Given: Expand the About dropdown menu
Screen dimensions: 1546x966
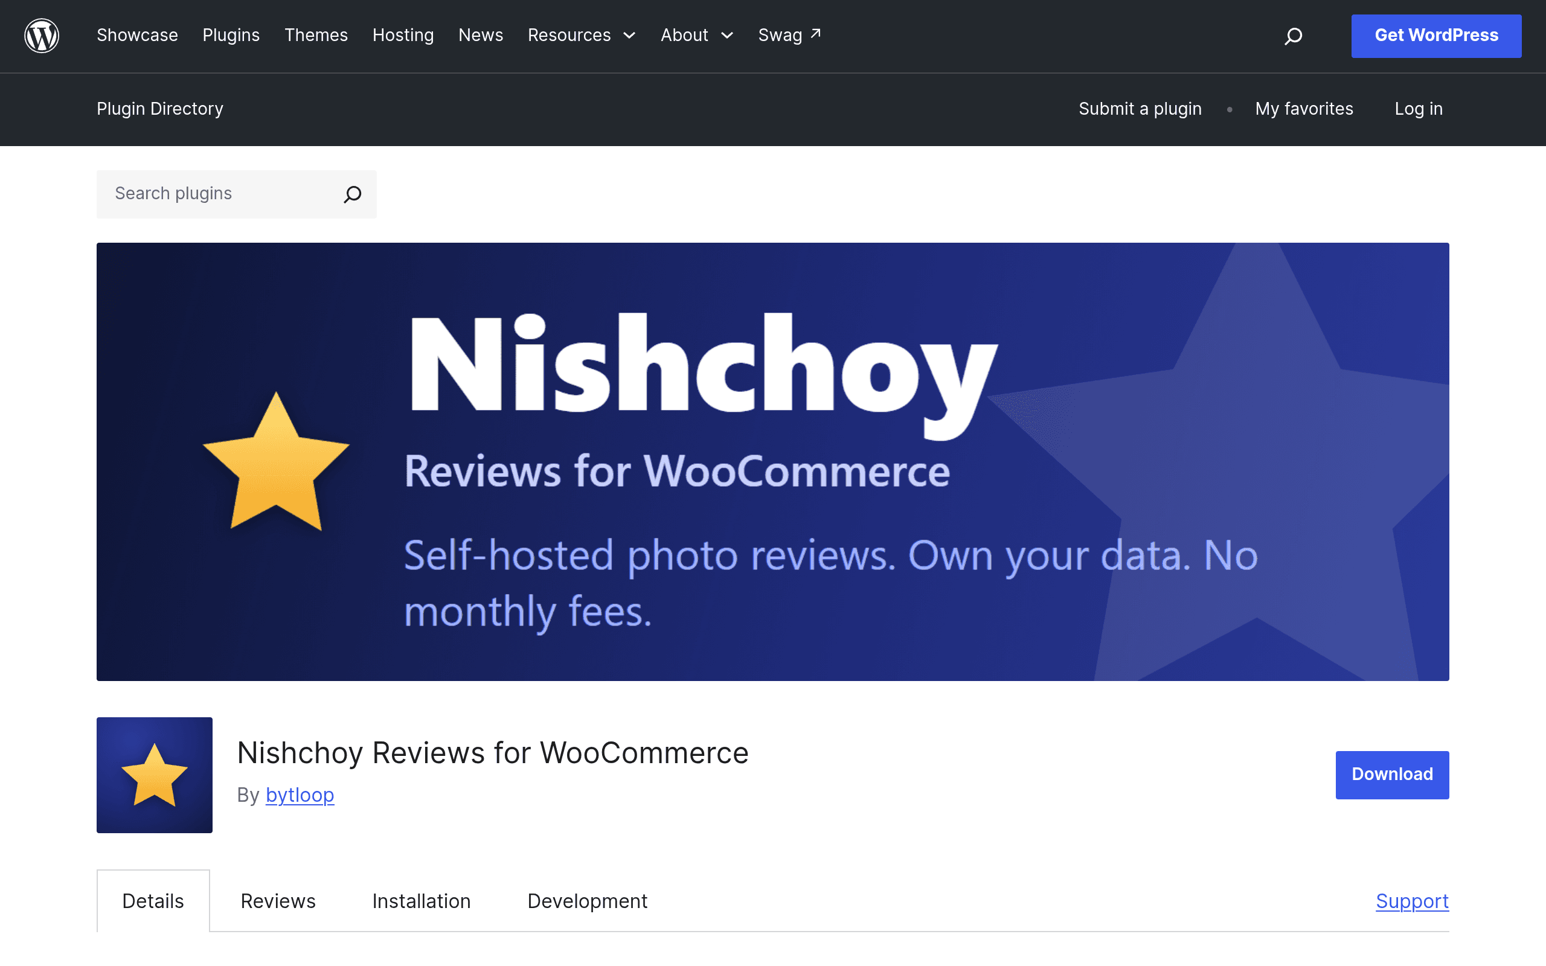Looking at the screenshot, I should pyautogui.click(x=697, y=35).
